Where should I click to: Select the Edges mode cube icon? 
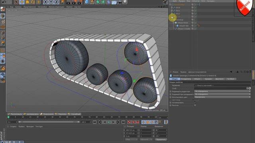[x=3, y=38]
